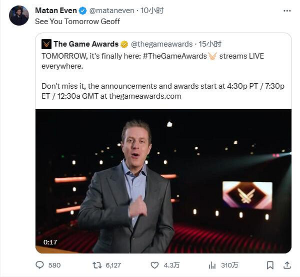Open The Game Awards account name
Screen dimensions: 300x277
(86, 44)
